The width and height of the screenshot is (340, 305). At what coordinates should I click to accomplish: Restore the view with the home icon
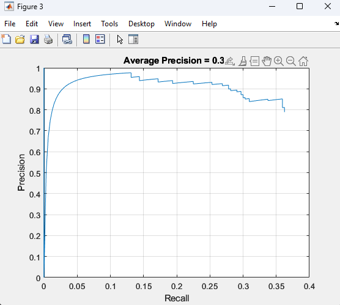tap(303, 61)
